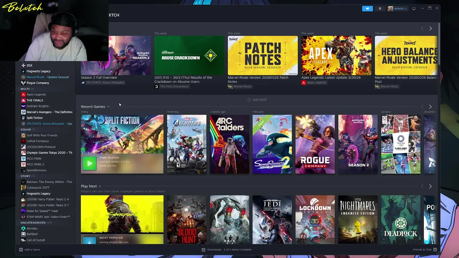Click the plus icon beside Add a Game

pos(21,249)
